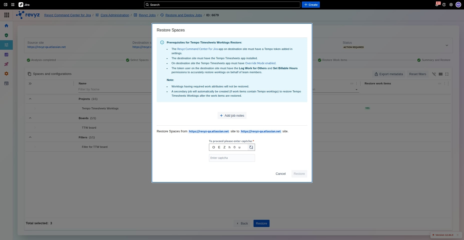Expand the Filter for TTW board row
Image resolution: width=464 pixels, height=240 pixels.
point(35,147)
